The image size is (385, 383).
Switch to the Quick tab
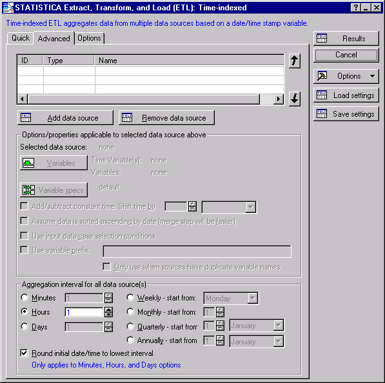tap(21, 38)
